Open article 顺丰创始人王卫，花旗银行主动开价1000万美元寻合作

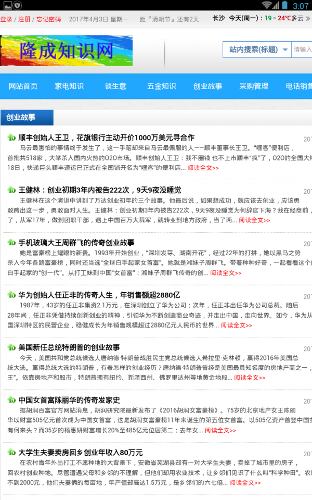coord(106,137)
